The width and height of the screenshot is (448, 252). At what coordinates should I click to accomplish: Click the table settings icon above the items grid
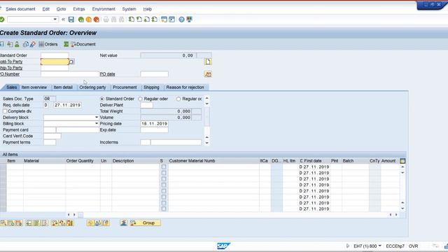(402, 161)
